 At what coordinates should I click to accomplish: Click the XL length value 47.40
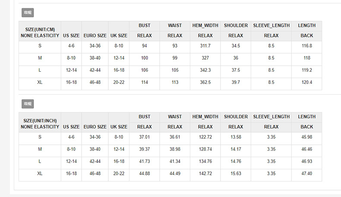pyautogui.click(x=307, y=173)
